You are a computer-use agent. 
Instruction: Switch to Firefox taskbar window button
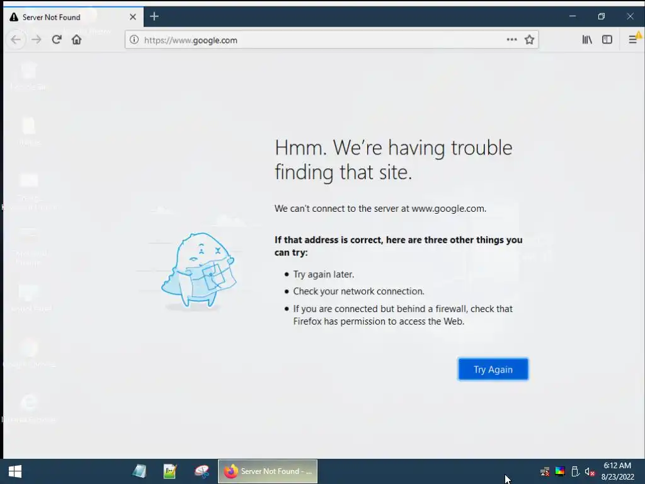coord(268,471)
